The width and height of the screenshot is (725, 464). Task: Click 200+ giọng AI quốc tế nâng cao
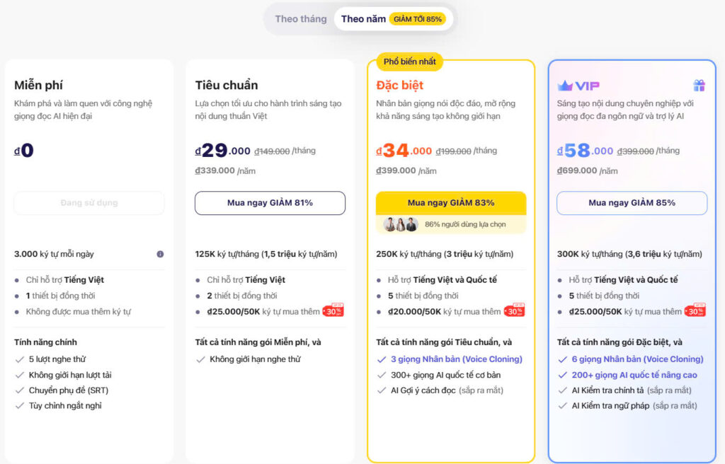tap(634, 375)
